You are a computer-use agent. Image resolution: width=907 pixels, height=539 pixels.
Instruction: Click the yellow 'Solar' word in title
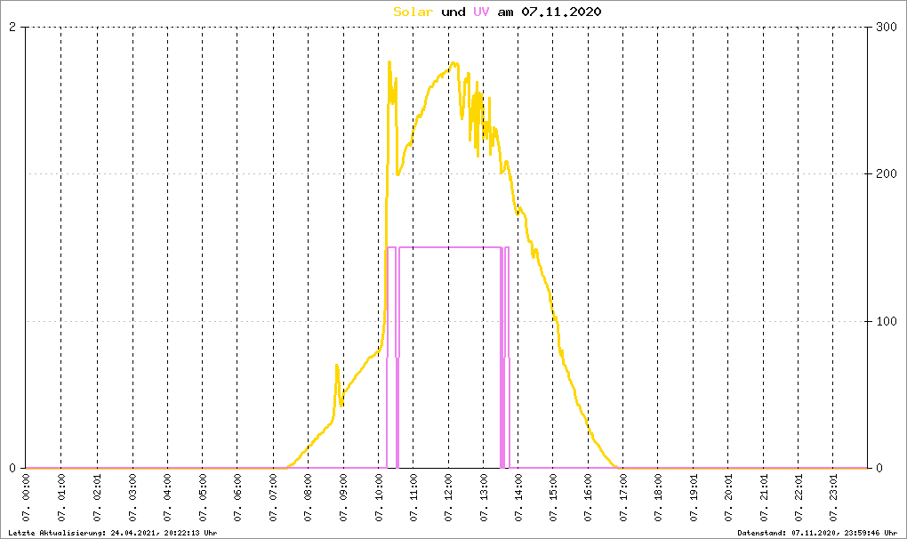coord(413,12)
